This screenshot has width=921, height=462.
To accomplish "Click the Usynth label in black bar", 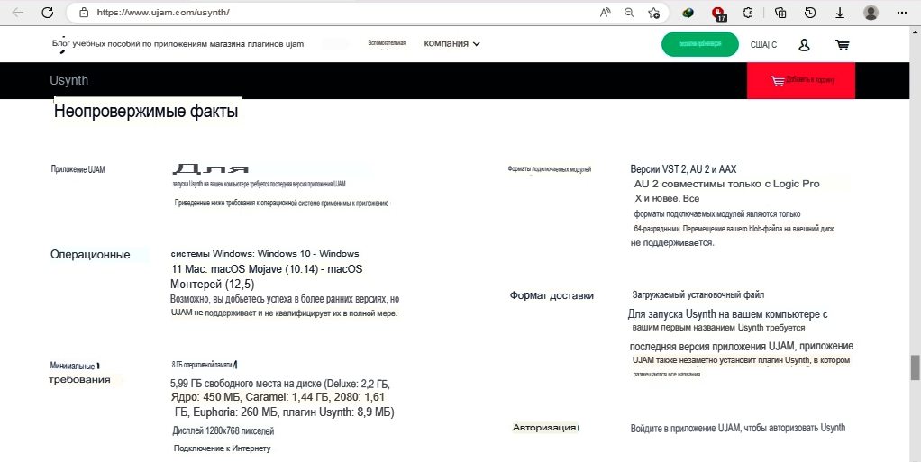I will pyautogui.click(x=69, y=80).
